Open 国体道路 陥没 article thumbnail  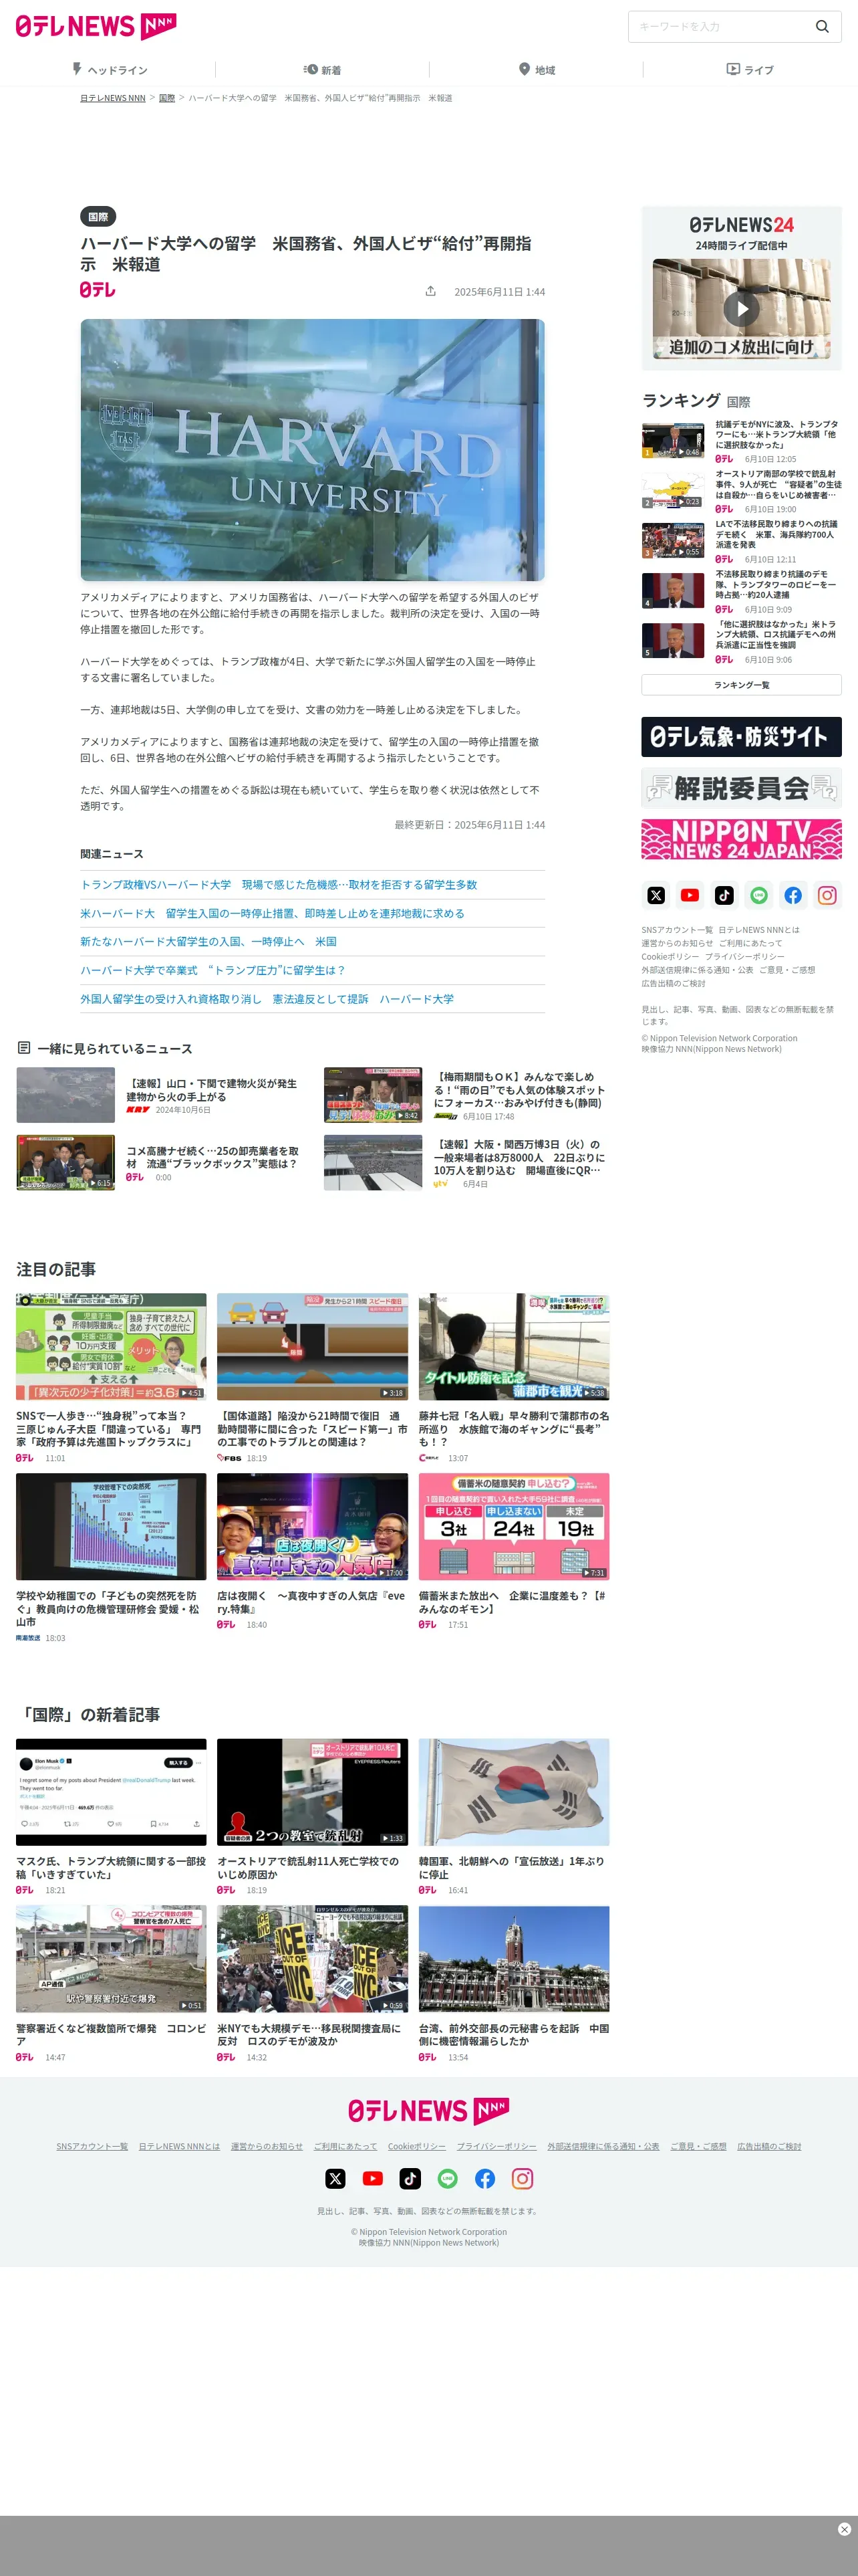coord(313,1346)
